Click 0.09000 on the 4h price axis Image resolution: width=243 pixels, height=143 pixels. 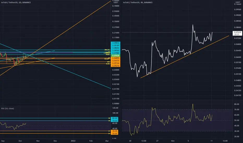(238, 15)
